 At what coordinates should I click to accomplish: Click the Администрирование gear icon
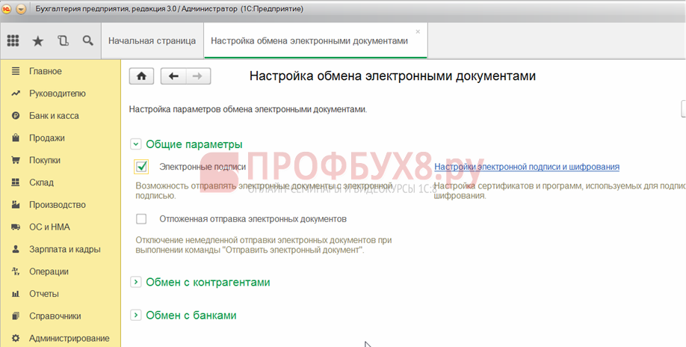(x=16, y=338)
